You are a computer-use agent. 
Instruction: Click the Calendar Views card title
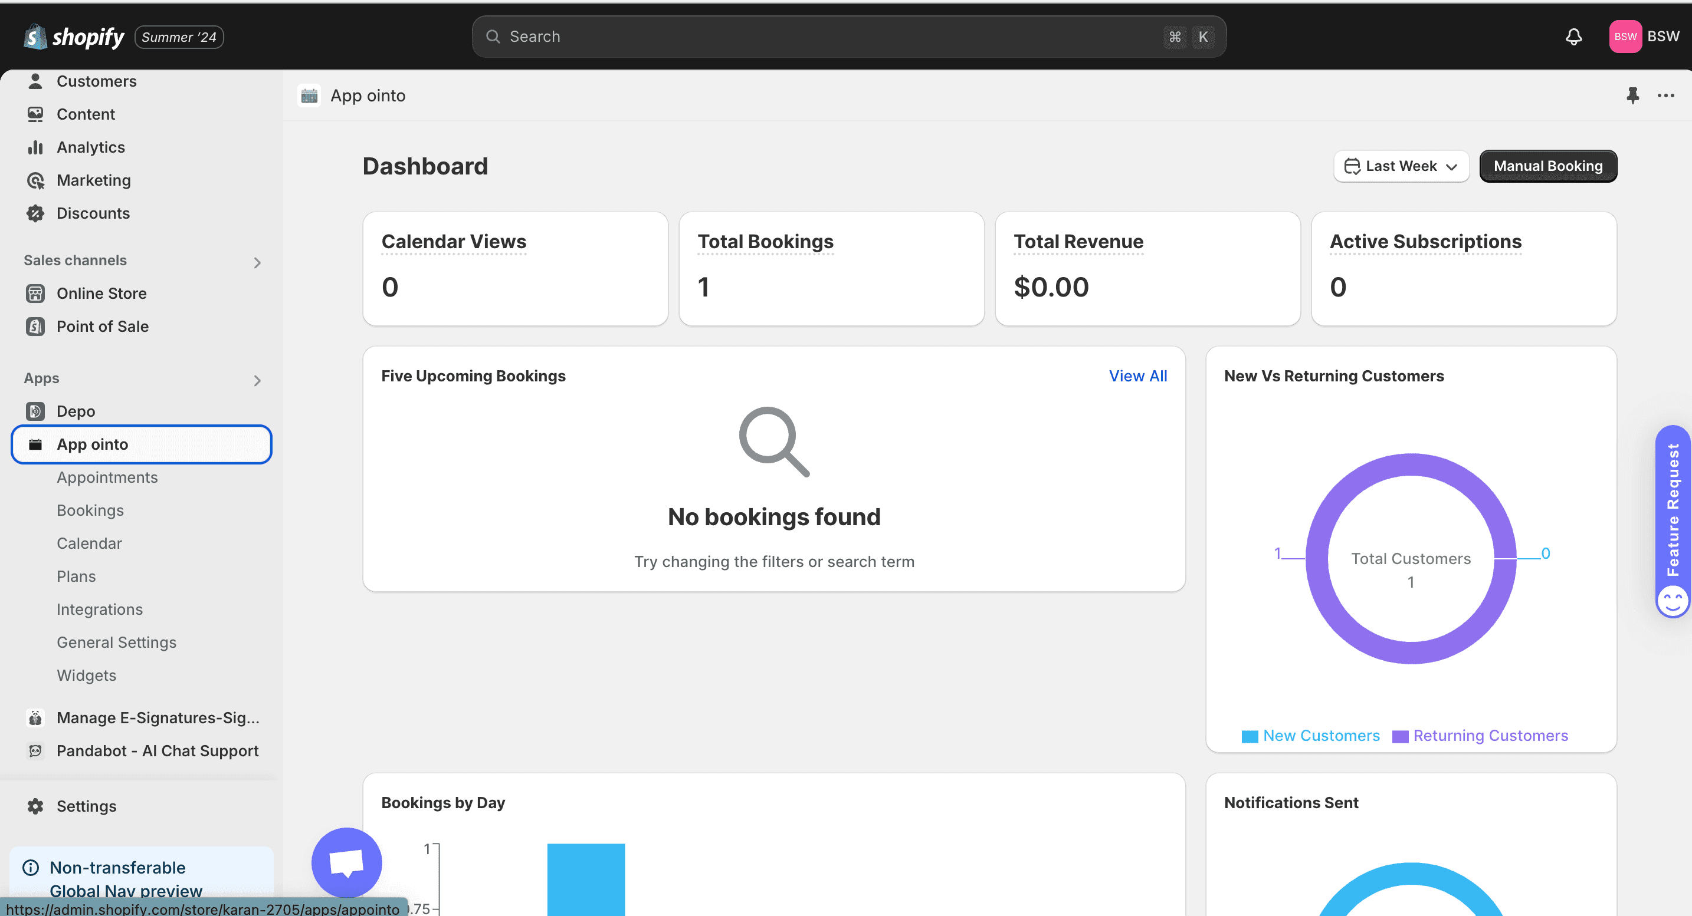(454, 242)
